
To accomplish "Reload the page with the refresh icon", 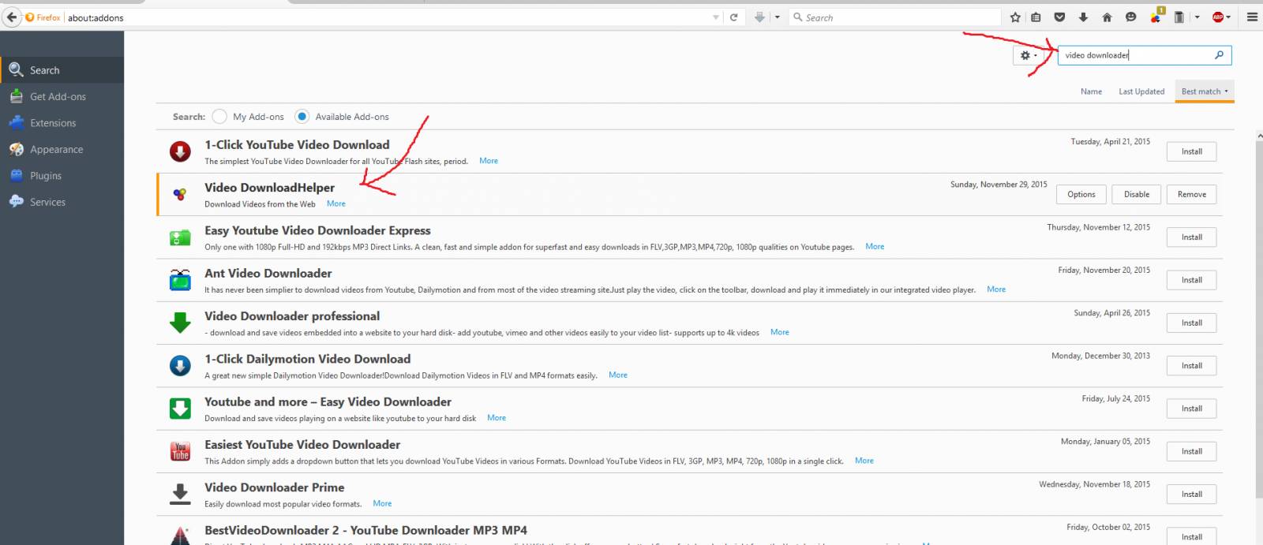I will [x=733, y=17].
